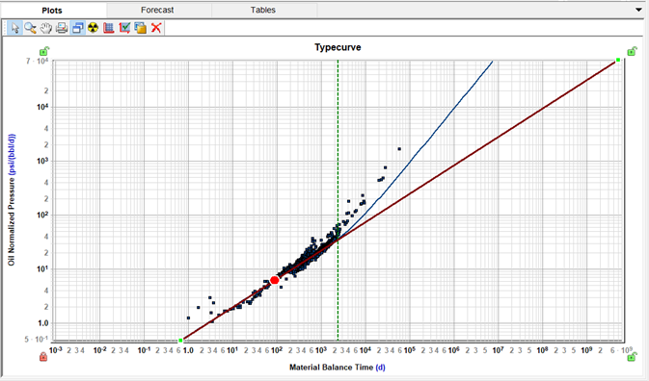
Task: Toggle the green unlock icon top-left of plot
Action: 44,51
